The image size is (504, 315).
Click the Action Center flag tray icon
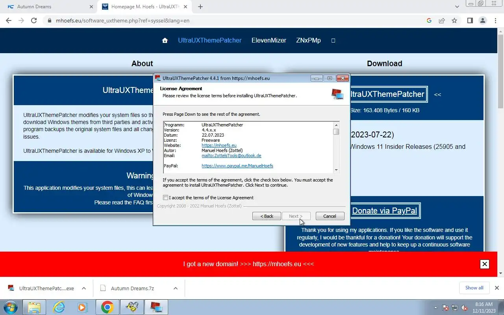[x=446, y=308]
